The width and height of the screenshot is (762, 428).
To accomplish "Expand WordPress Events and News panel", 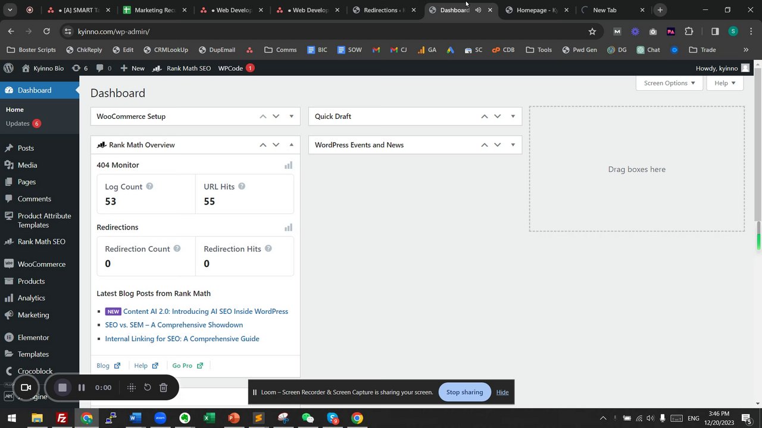I will click(513, 145).
